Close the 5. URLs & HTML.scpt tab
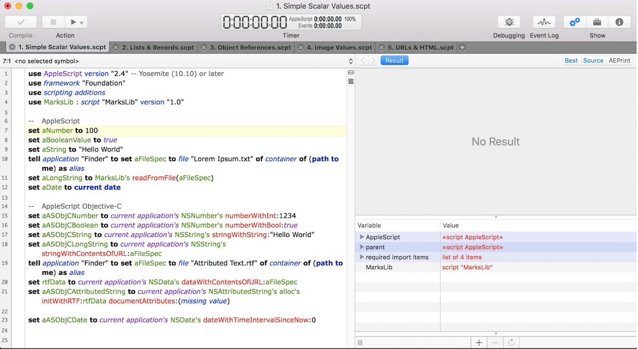Image resolution: width=638 pixels, height=349 pixels. [381, 47]
